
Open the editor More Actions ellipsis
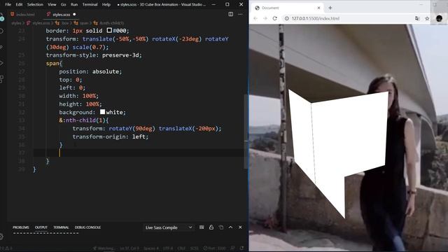coord(240,14)
